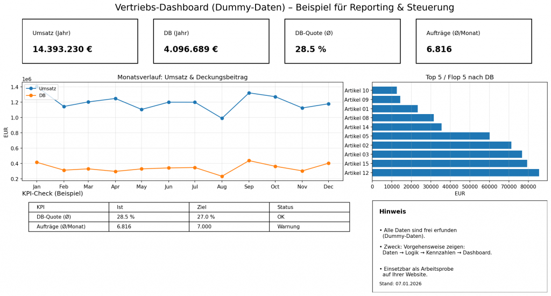This screenshot has width=551, height=296.
Task: Click the Artikel 10 bar
Action: (x=384, y=90)
